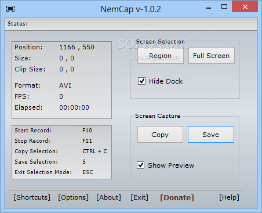Open the [Help] link
The width and height of the screenshot is (262, 213).
point(229,197)
